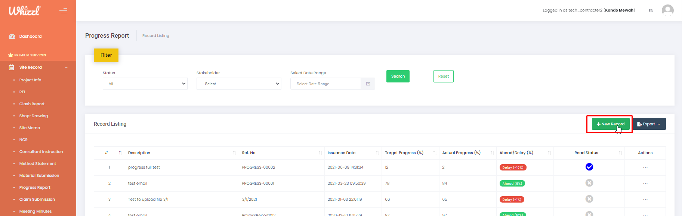Open the Status dropdown
The height and width of the screenshot is (216, 682).
[145, 84]
